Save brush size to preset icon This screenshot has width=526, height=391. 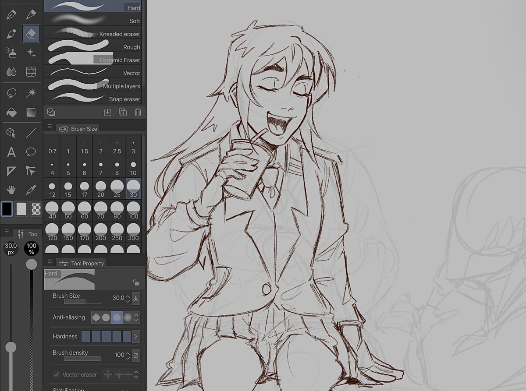tap(136, 298)
